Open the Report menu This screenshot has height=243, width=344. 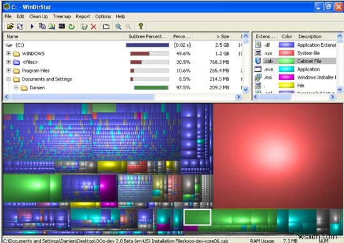coord(83,16)
